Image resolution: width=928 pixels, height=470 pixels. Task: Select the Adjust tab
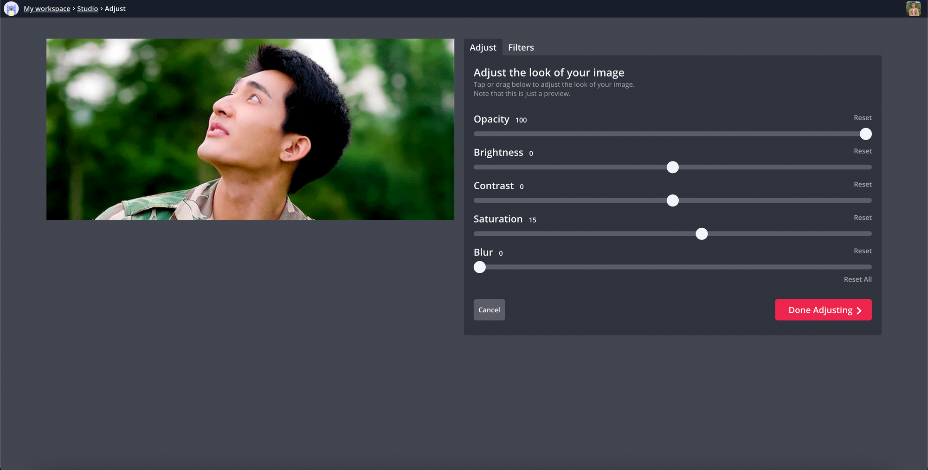click(483, 47)
